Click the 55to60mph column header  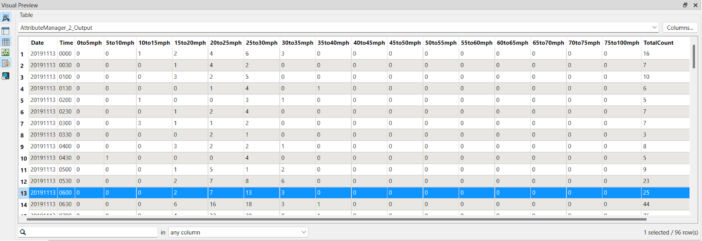[x=477, y=43]
